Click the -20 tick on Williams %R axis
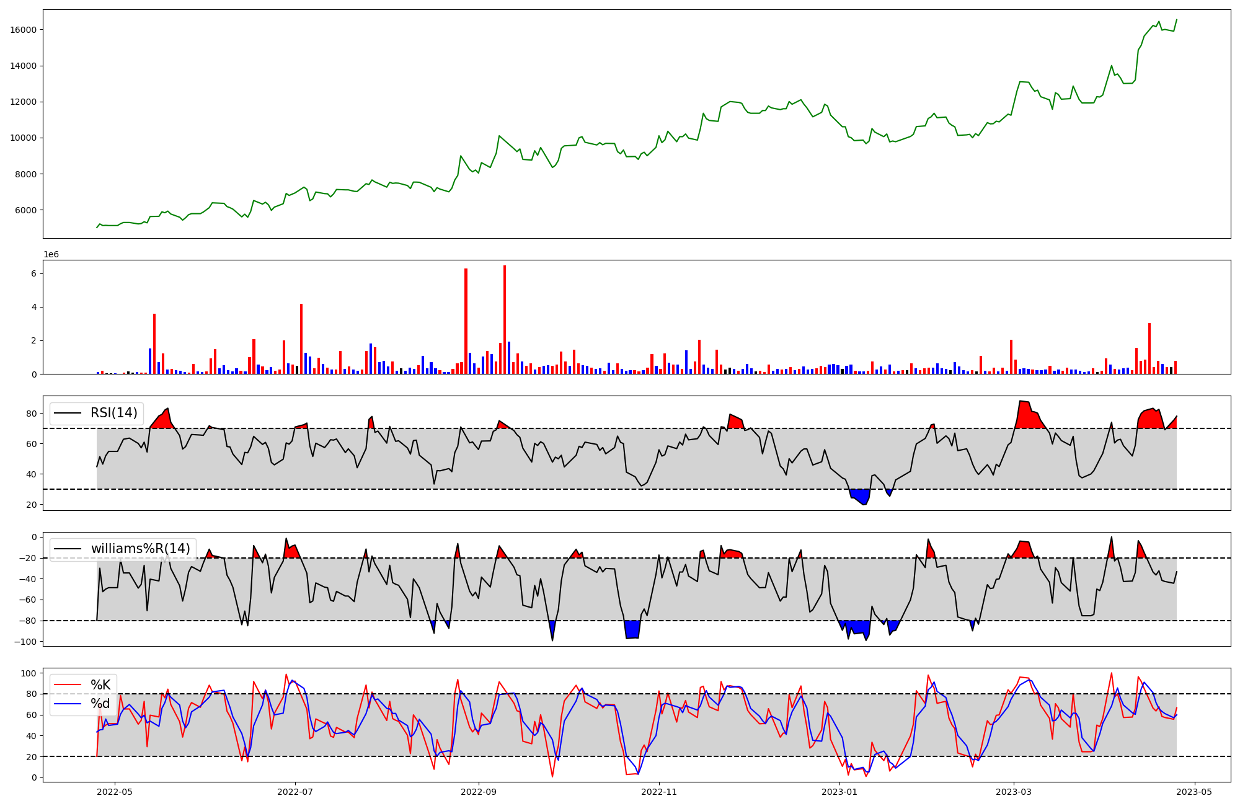Viewport: 1240px width, 806px height. (x=27, y=558)
